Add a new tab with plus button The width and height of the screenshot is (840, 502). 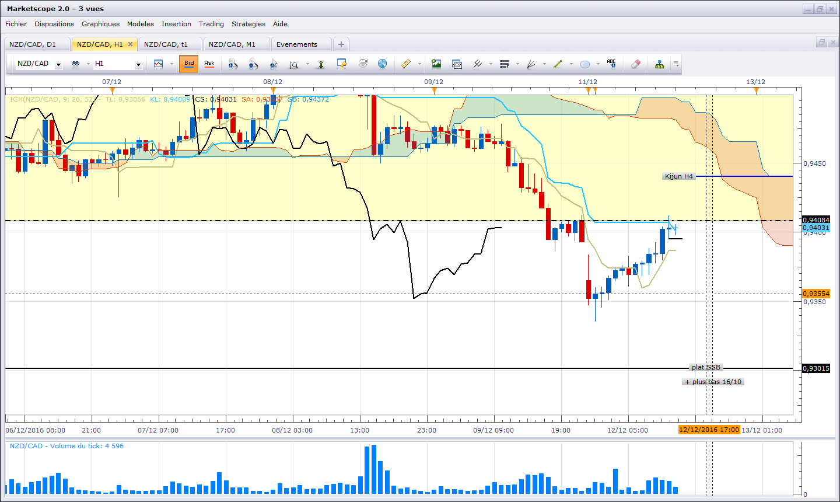tap(341, 44)
